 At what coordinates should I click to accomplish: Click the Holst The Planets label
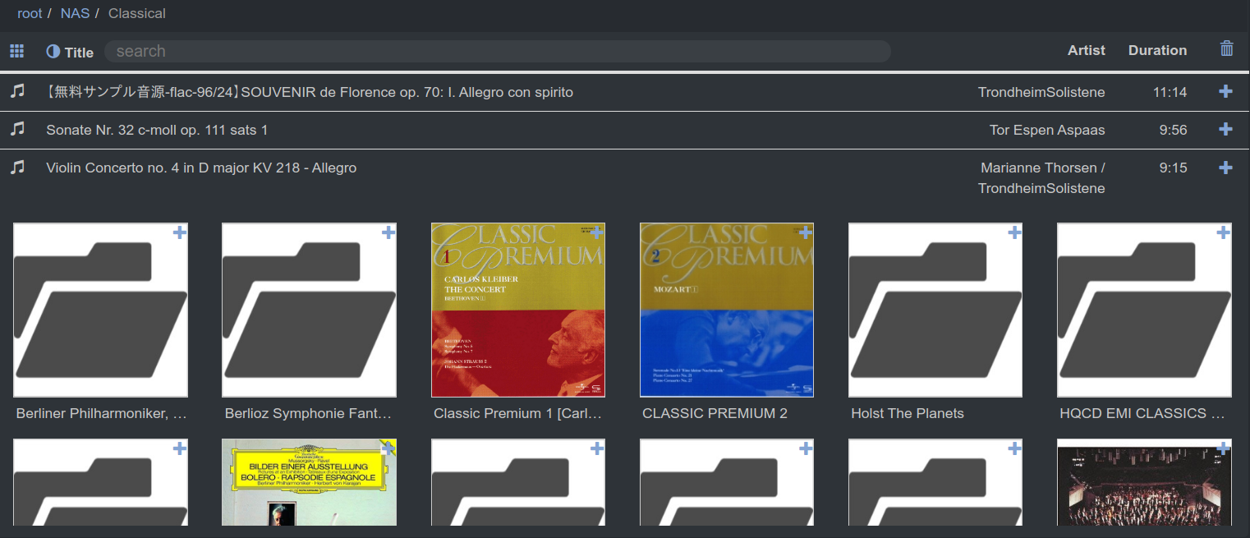[x=907, y=413]
